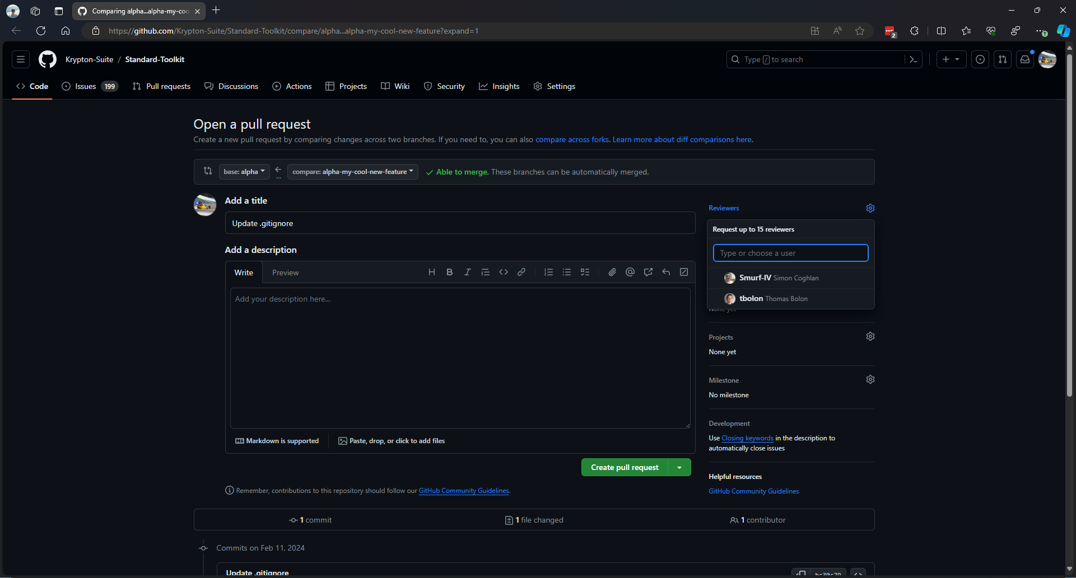Open the base: alpha branch dropdown
This screenshot has height=578, width=1076.
click(x=244, y=172)
